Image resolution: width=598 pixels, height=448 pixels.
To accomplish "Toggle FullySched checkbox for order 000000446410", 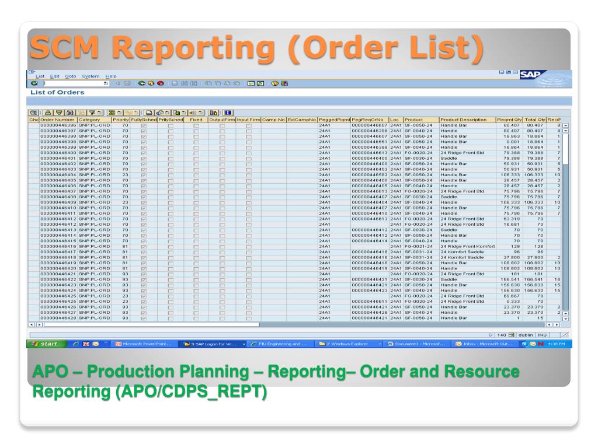I will coord(144,208).
